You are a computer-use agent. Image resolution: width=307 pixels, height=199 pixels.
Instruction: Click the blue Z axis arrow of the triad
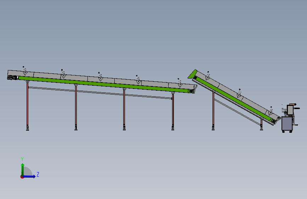point(29,176)
